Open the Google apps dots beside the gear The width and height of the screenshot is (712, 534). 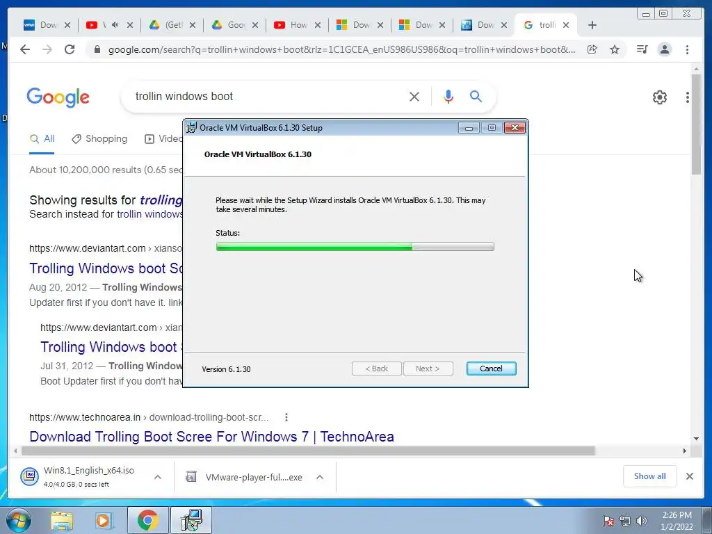688,97
